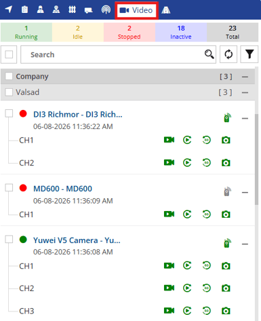Image resolution: width=261 pixels, height=321 pixels.
Task: Select the Yuwei V5 Camera checkbox
Action: 9,239
